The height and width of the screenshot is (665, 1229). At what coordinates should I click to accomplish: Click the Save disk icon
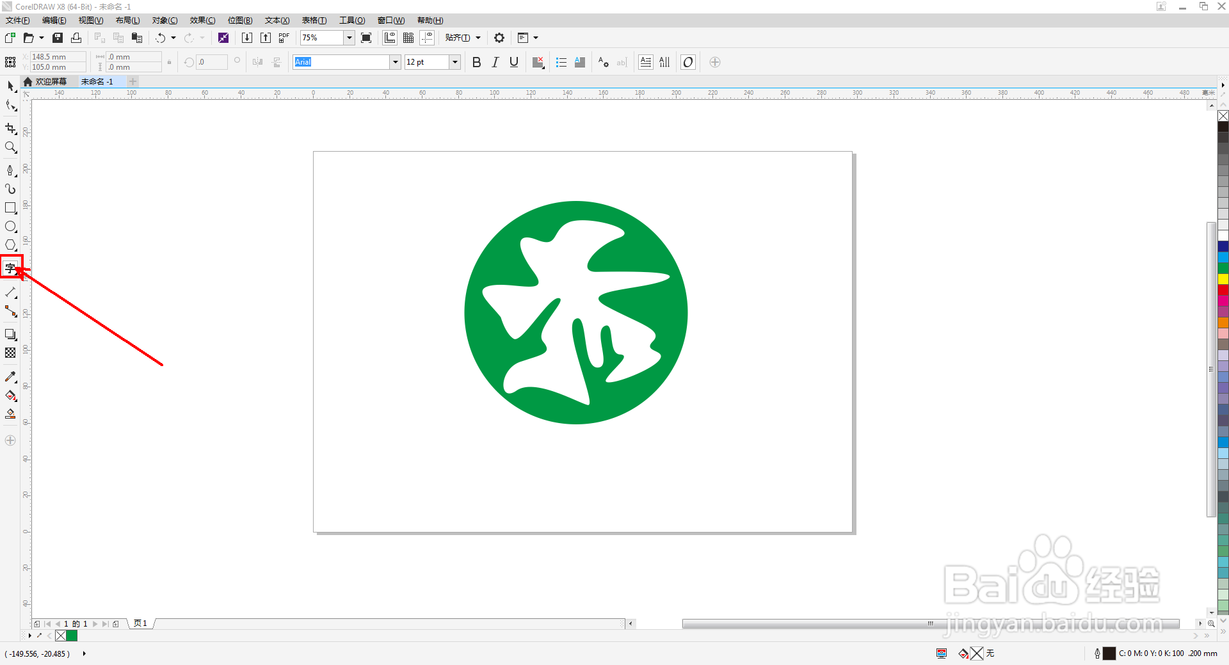click(58, 38)
